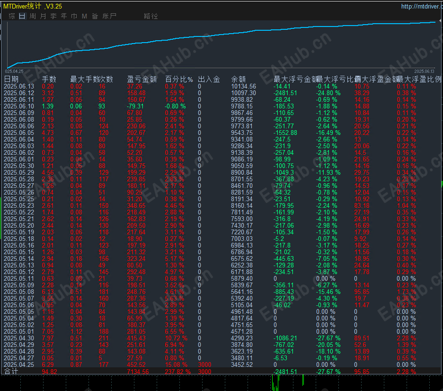Click the 15.08 % percentage cell
The width and height of the screenshot is (443, 391).
[x=176, y=364]
